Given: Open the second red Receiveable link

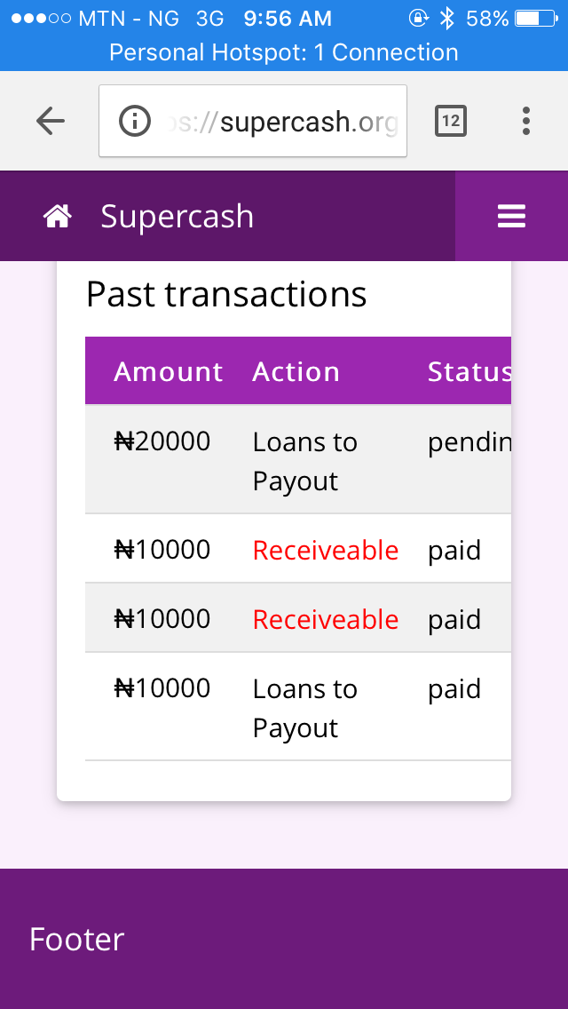Looking at the screenshot, I should click(326, 619).
